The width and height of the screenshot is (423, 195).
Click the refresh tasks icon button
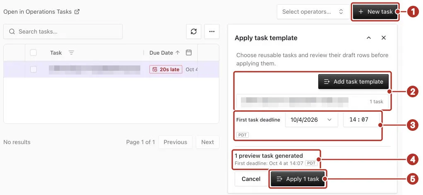[194, 31]
